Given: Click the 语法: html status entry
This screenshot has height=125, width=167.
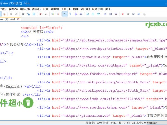Looking at the screenshot, I should pyautogui.click(x=110, y=123).
